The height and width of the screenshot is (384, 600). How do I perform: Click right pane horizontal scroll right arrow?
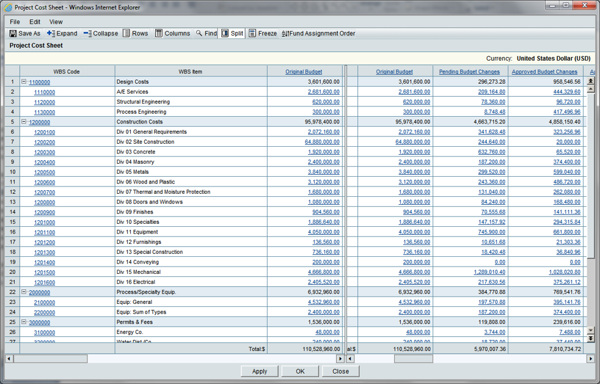[x=590, y=359]
